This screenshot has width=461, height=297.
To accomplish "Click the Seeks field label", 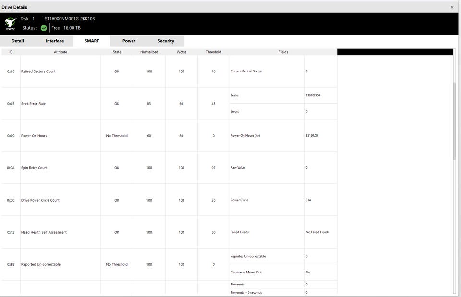I will pos(234,95).
